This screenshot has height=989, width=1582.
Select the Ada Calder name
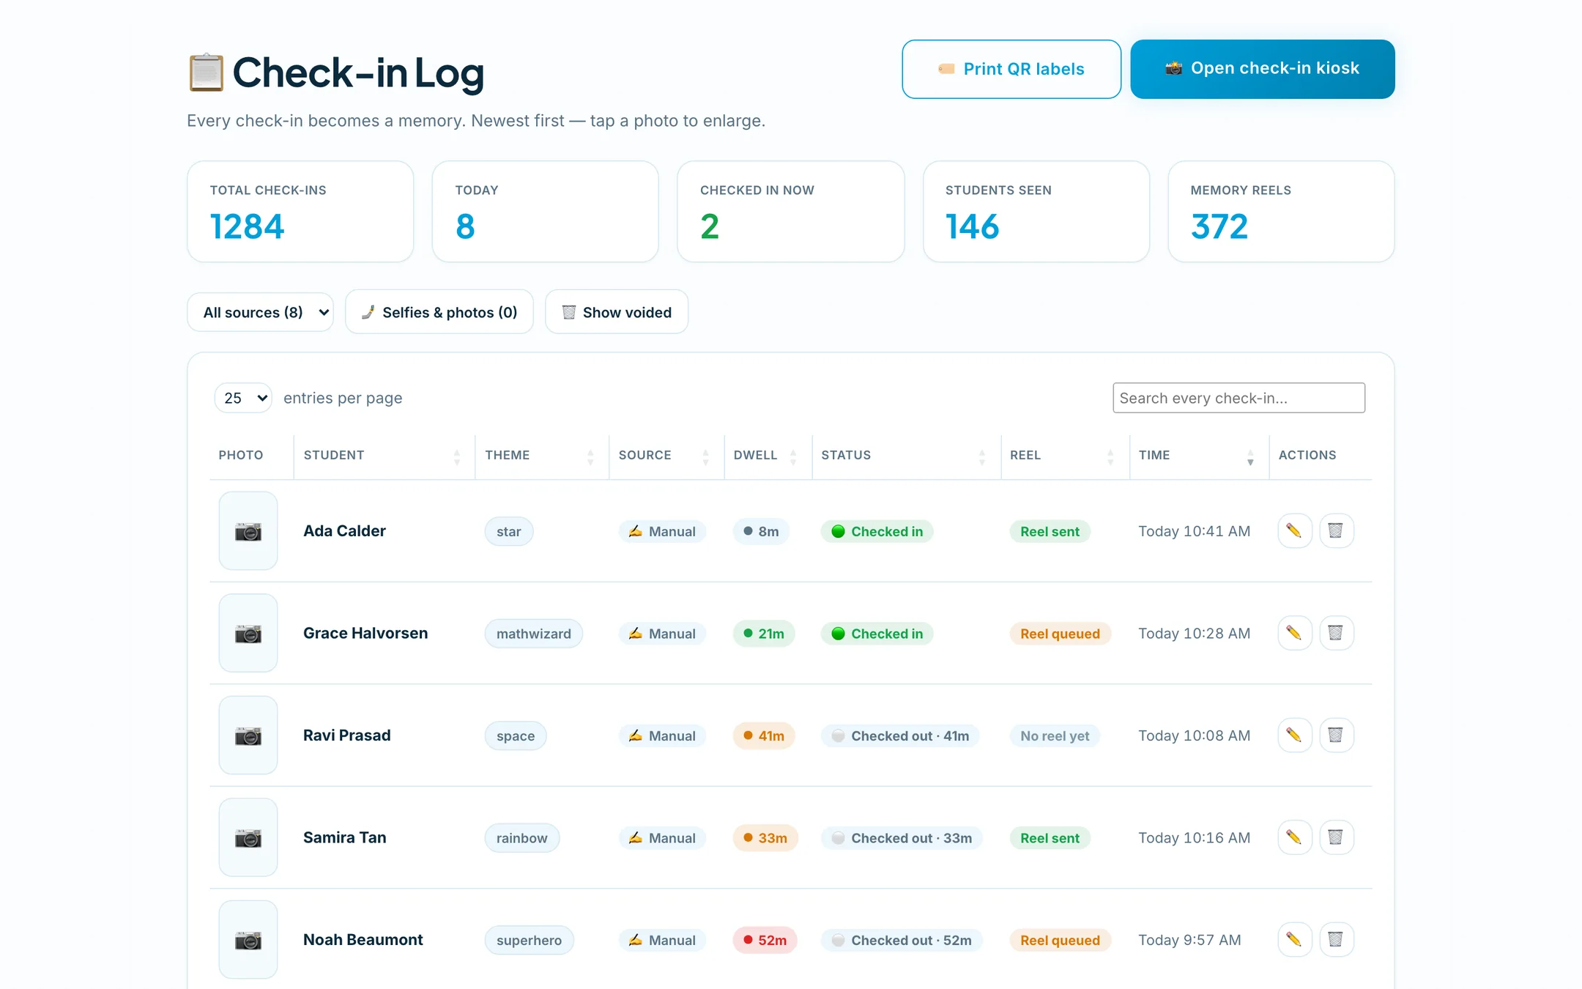(x=344, y=531)
